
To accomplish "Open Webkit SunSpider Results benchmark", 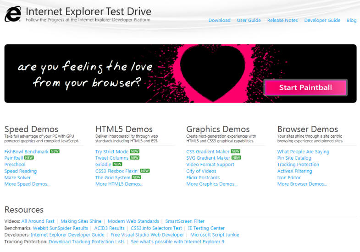I will [61, 228].
